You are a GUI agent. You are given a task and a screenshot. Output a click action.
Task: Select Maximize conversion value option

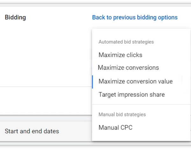click(x=135, y=81)
